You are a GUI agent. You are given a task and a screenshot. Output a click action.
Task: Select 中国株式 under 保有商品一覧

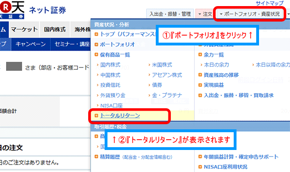pyautogui.click(x=110, y=75)
